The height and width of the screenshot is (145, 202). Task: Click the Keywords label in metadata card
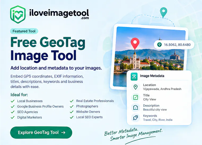click(x=150, y=116)
